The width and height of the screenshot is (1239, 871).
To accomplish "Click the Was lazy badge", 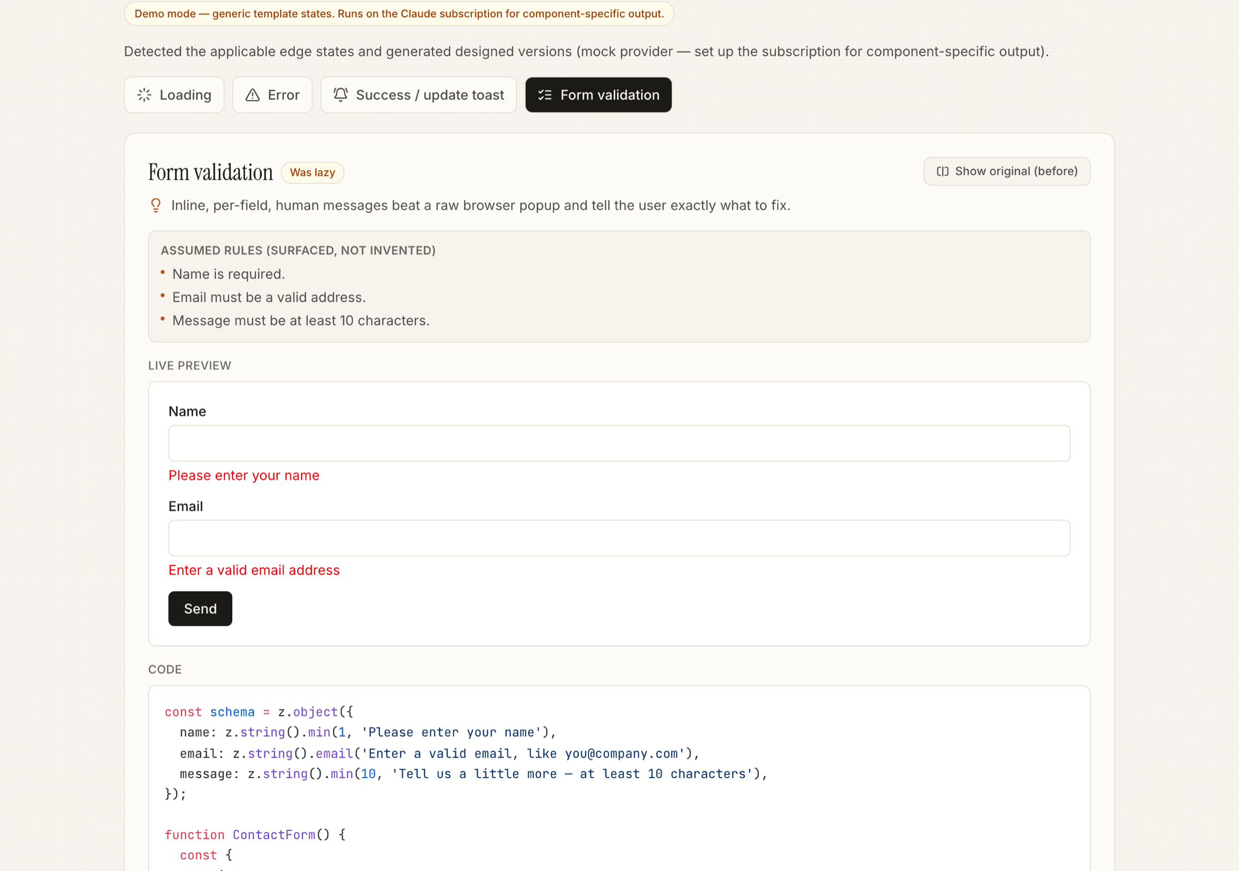I will (312, 172).
